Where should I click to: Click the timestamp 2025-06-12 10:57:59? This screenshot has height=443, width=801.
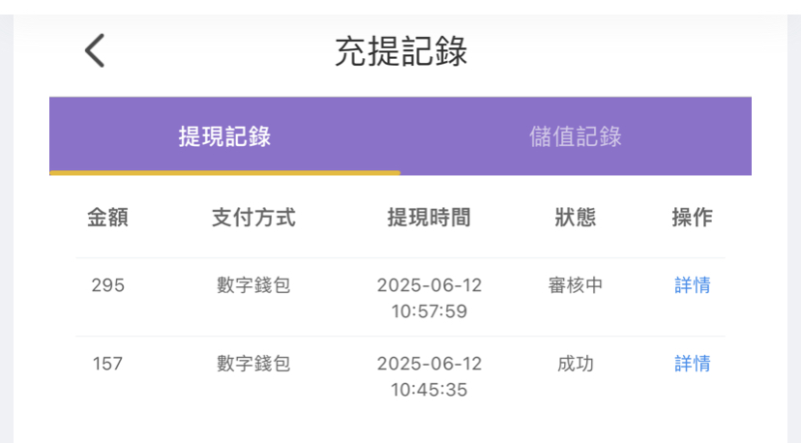tap(430, 298)
